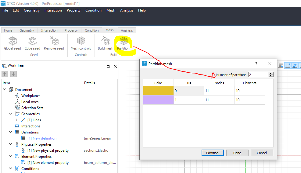Move selected tree item up arrow
This screenshot has width=301, height=173.
(5, 74)
